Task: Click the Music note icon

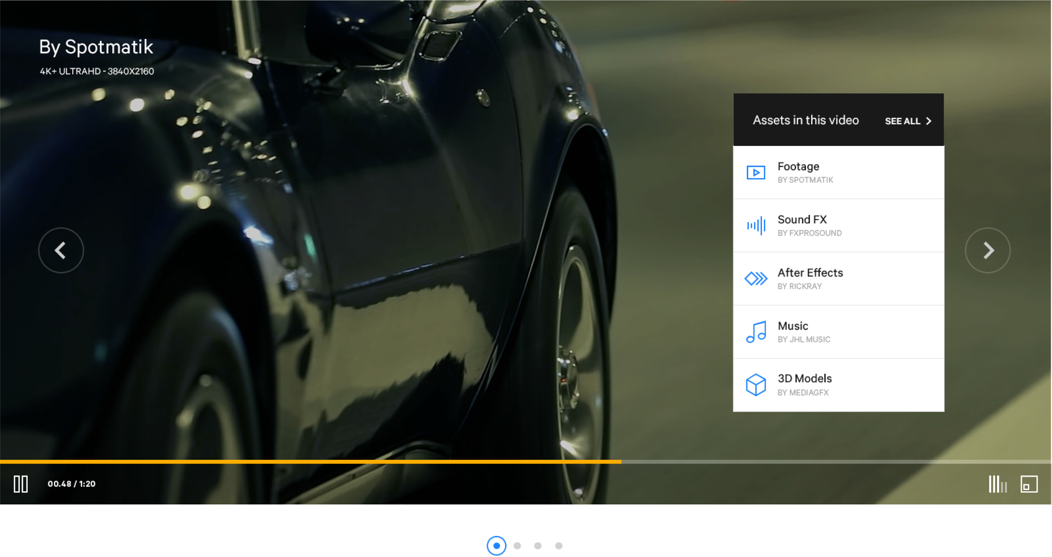Action: (756, 332)
